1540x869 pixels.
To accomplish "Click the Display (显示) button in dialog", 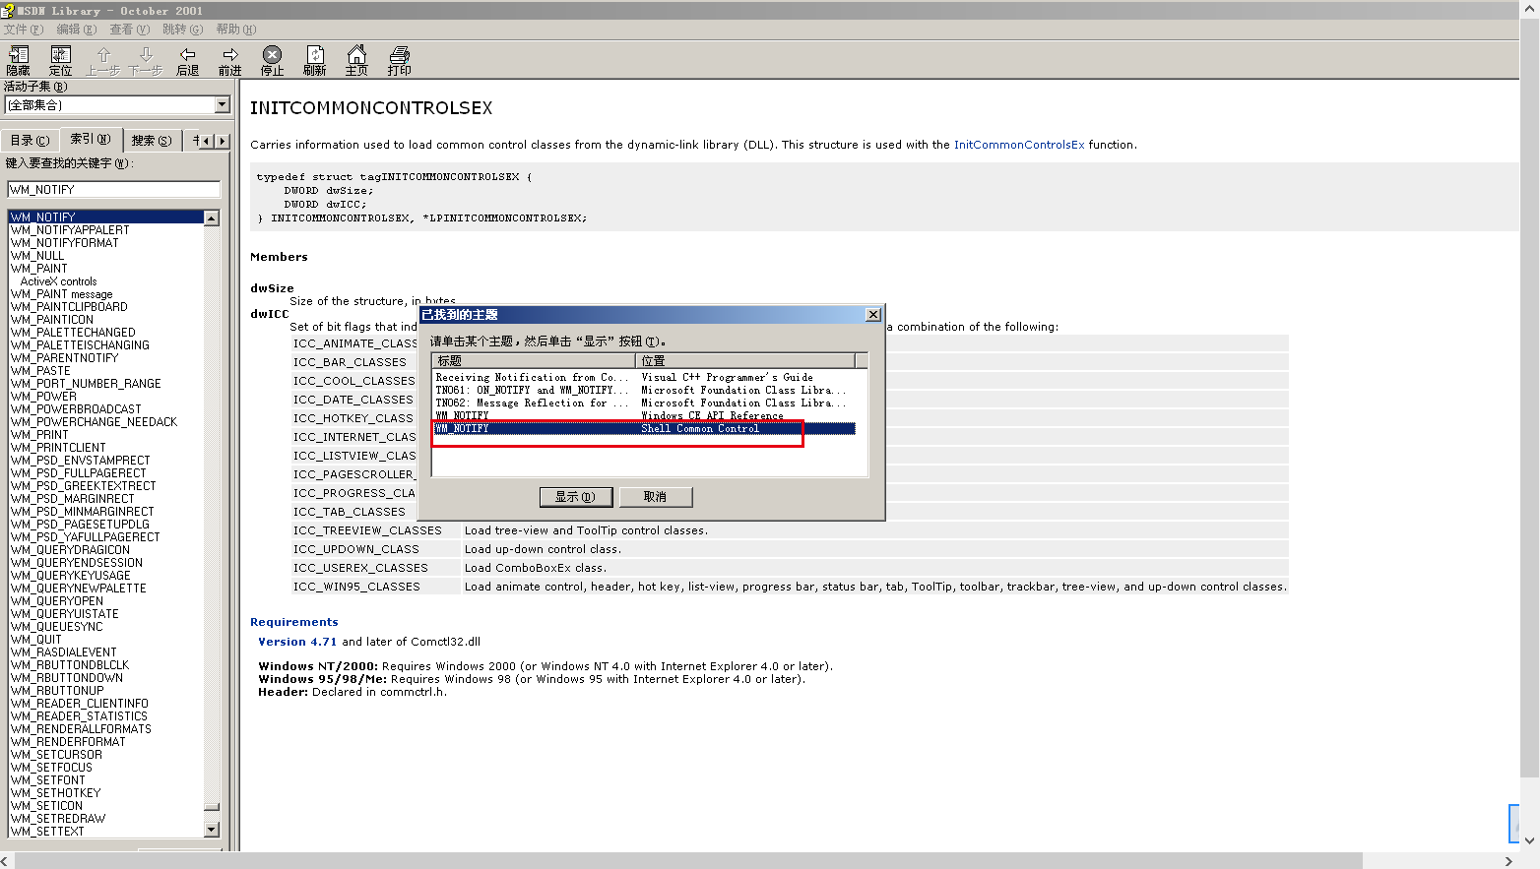I will pos(576,497).
